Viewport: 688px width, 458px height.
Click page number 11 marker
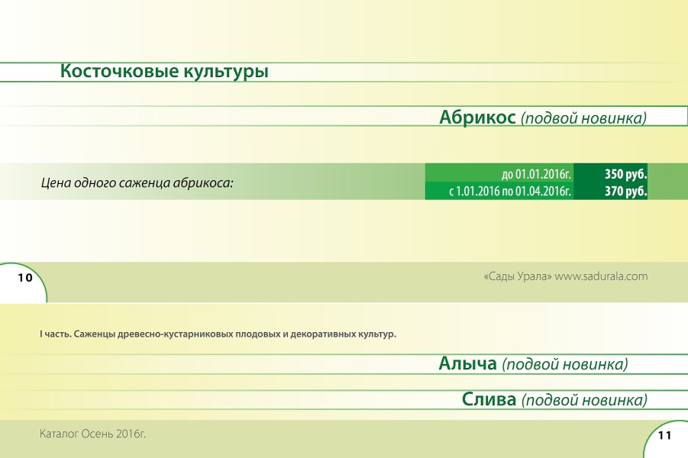(x=664, y=435)
